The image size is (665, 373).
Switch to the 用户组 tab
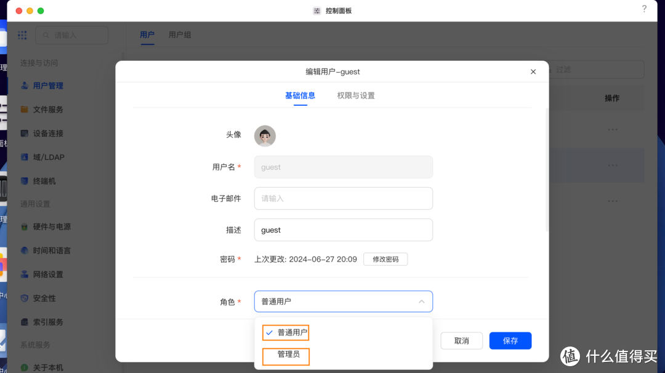tap(180, 35)
